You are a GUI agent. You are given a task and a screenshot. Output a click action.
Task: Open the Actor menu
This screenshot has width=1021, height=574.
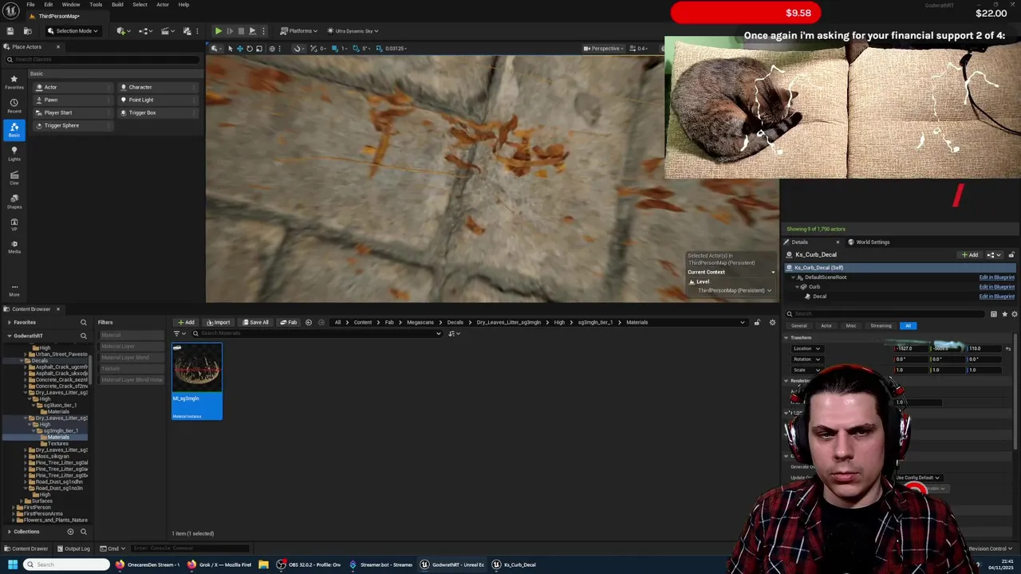(163, 4)
